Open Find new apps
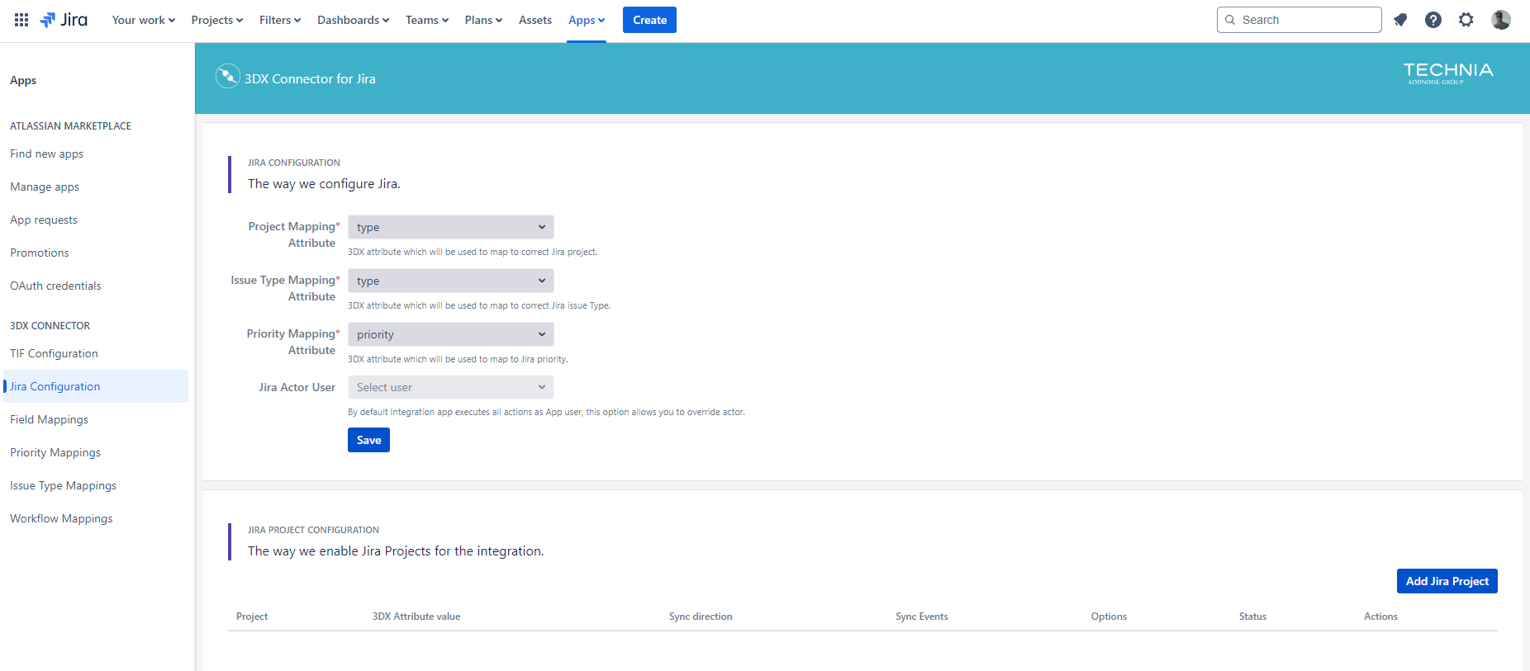Screen dimensions: 1530x671 tap(46, 154)
